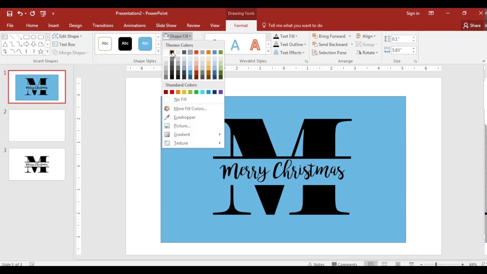Image resolution: width=487 pixels, height=274 pixels.
Task: Open ribbon display options icon
Action: [431, 13]
